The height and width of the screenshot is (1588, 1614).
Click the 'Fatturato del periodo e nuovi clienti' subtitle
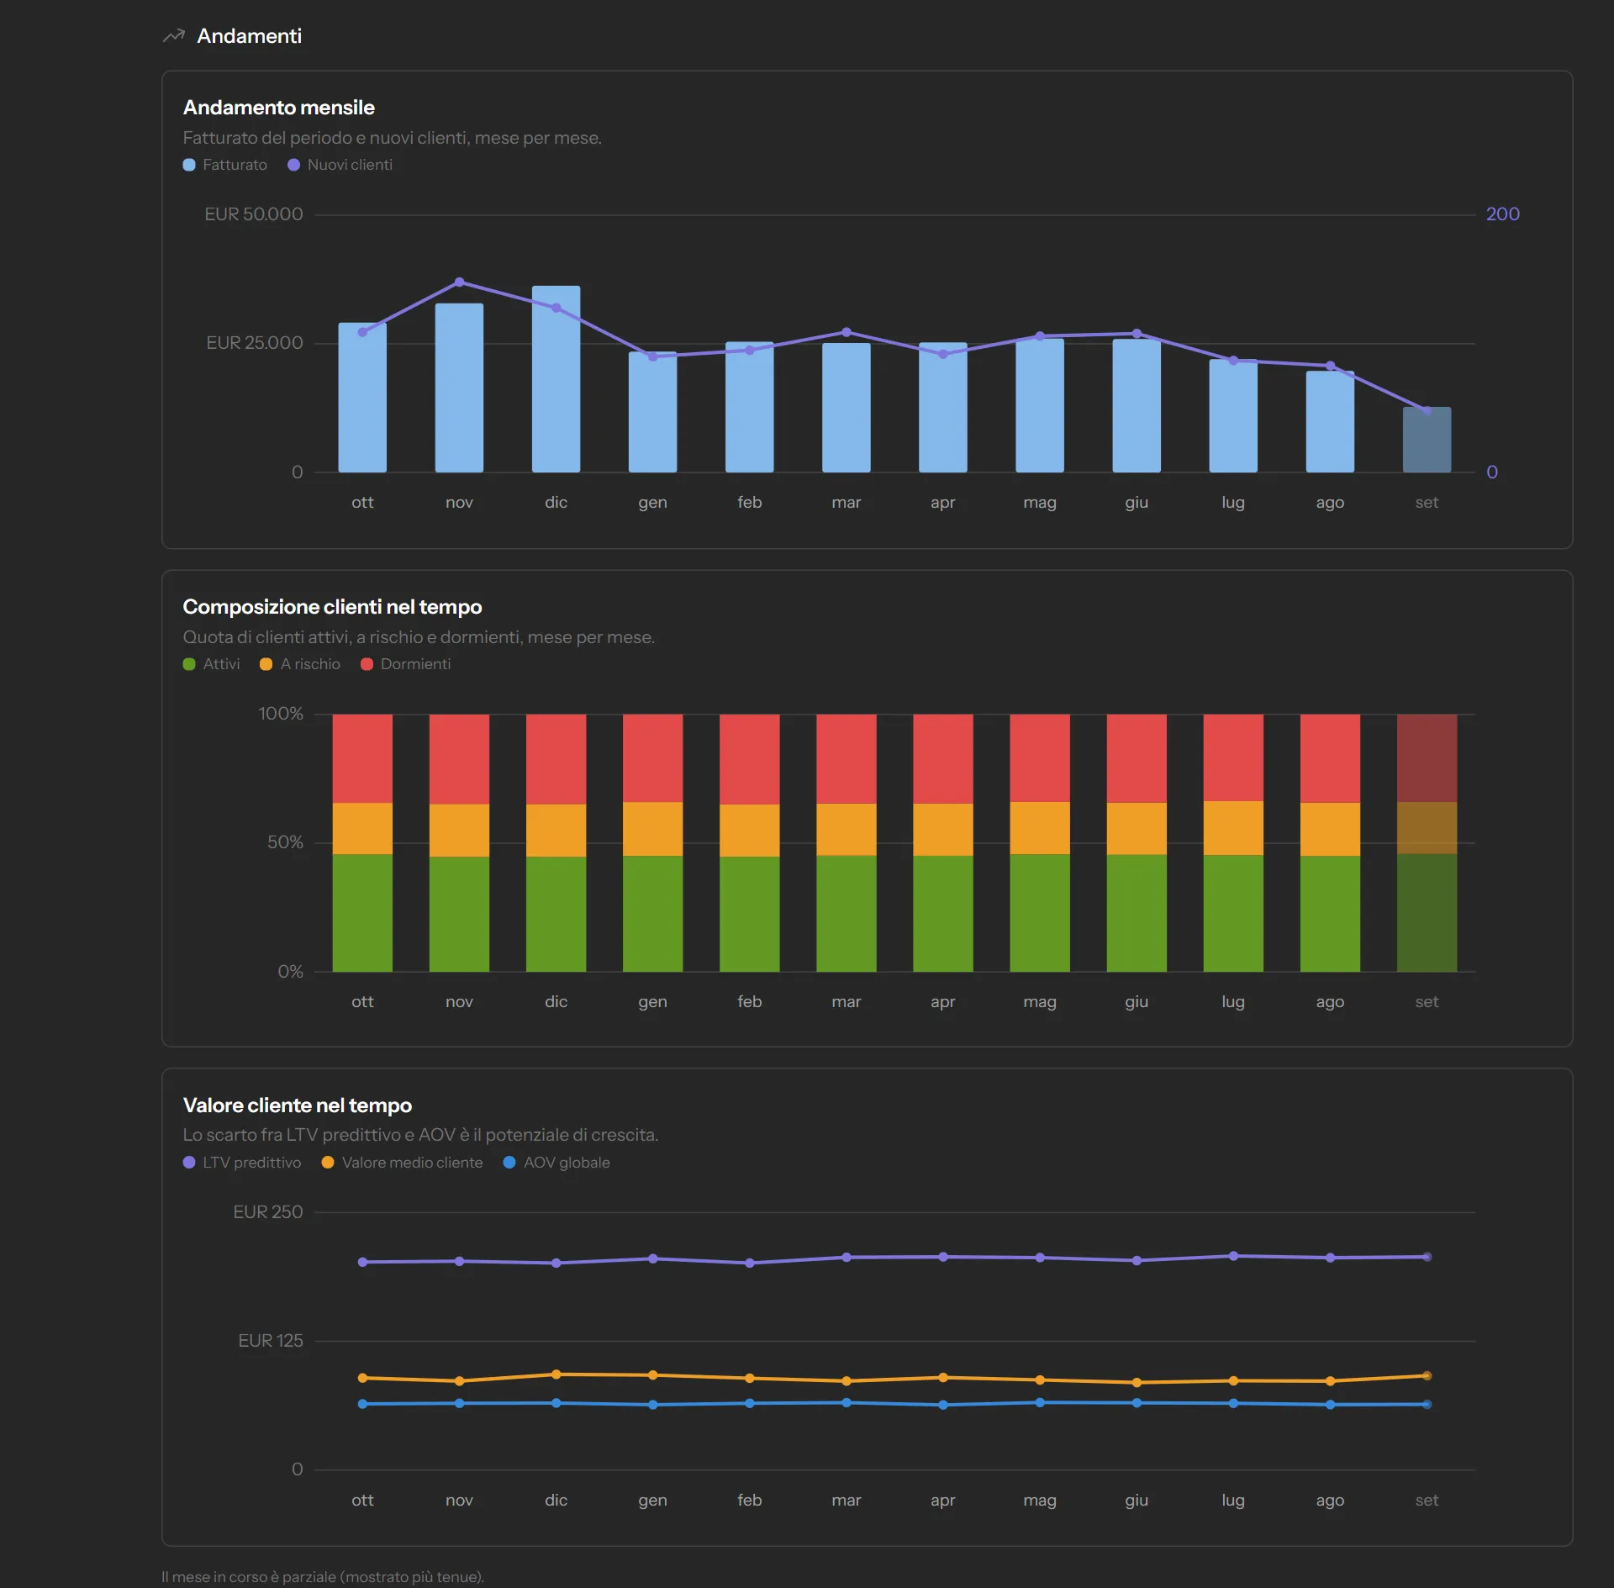[x=393, y=138]
